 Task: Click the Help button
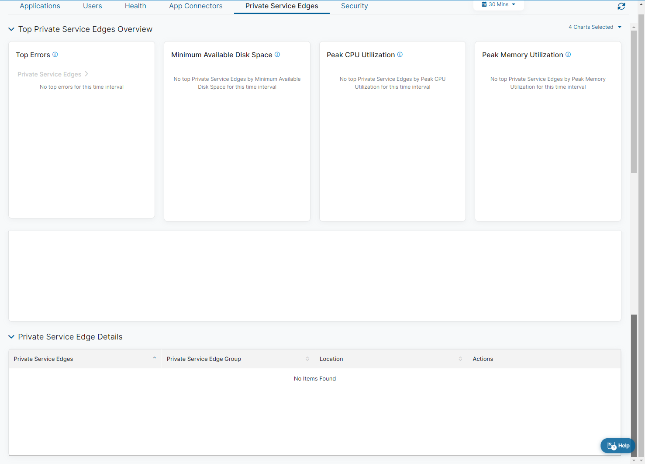click(618, 446)
